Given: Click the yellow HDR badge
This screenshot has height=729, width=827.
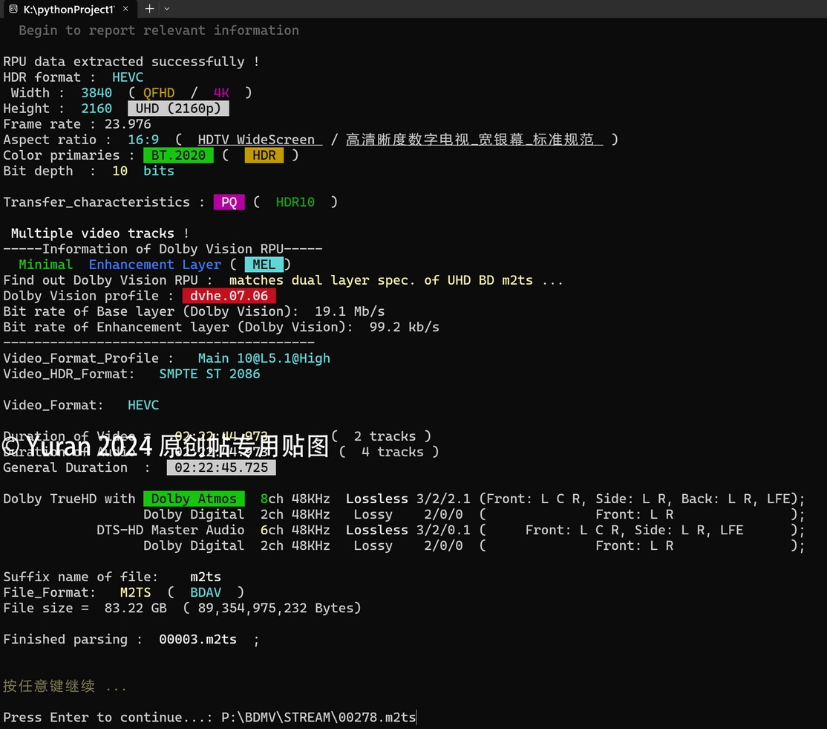Looking at the screenshot, I should [x=264, y=155].
